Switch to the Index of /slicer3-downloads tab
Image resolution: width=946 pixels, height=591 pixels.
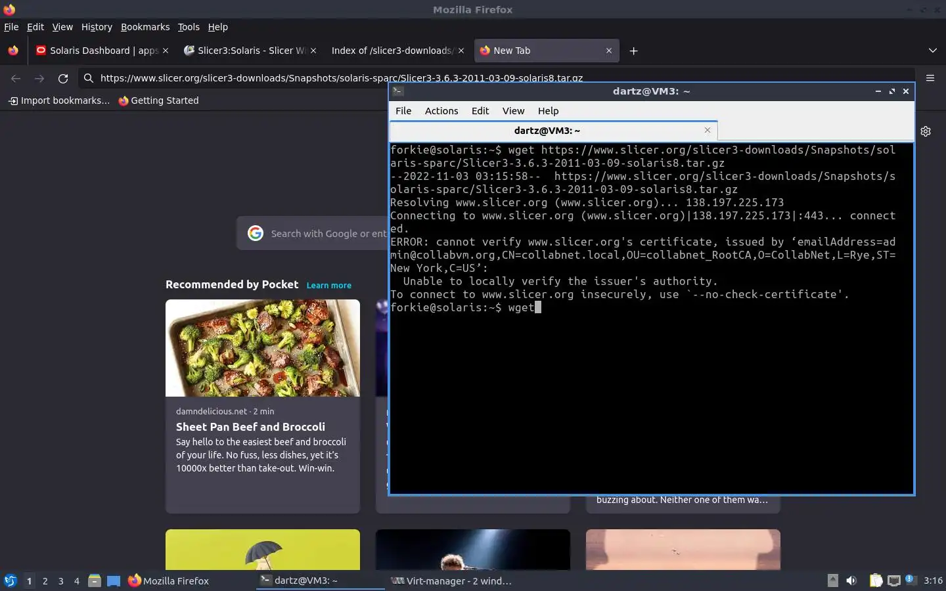397,51
